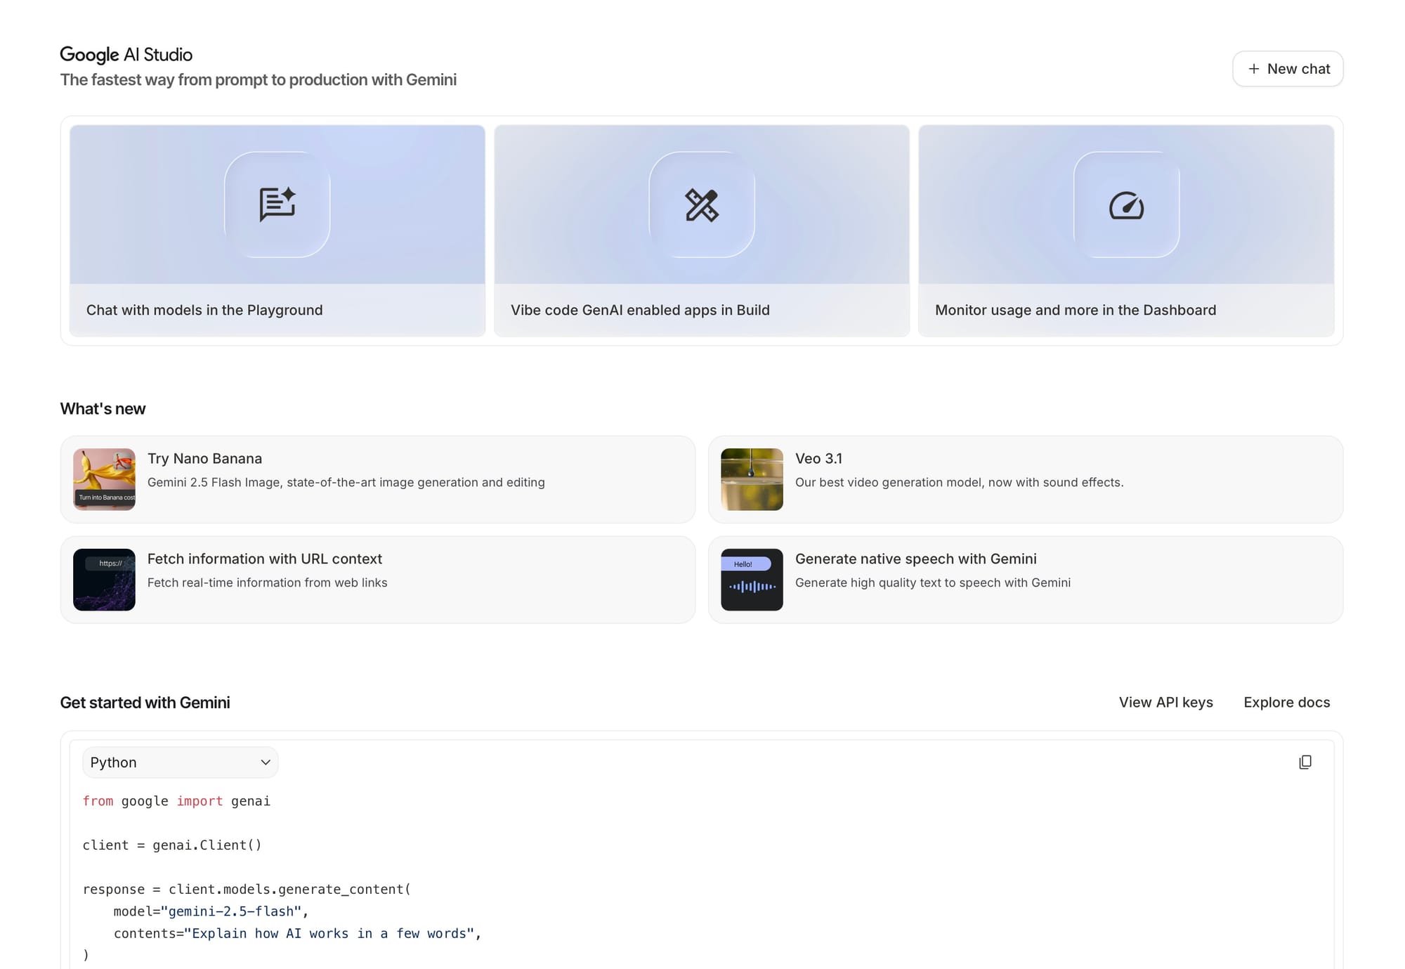Screen dimensions: 1405x969
Task: Open the Veo 3.1 announcement card
Action: pos(1025,479)
